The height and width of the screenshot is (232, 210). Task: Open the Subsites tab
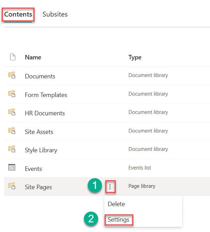point(55,14)
